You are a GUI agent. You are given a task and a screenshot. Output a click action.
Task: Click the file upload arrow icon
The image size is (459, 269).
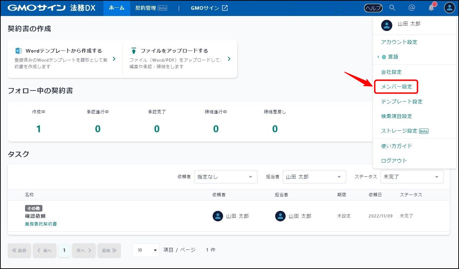(x=133, y=51)
